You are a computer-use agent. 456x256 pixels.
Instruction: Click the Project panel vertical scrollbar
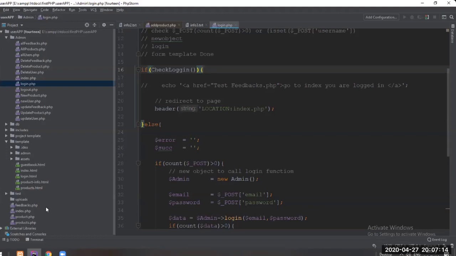114,132
